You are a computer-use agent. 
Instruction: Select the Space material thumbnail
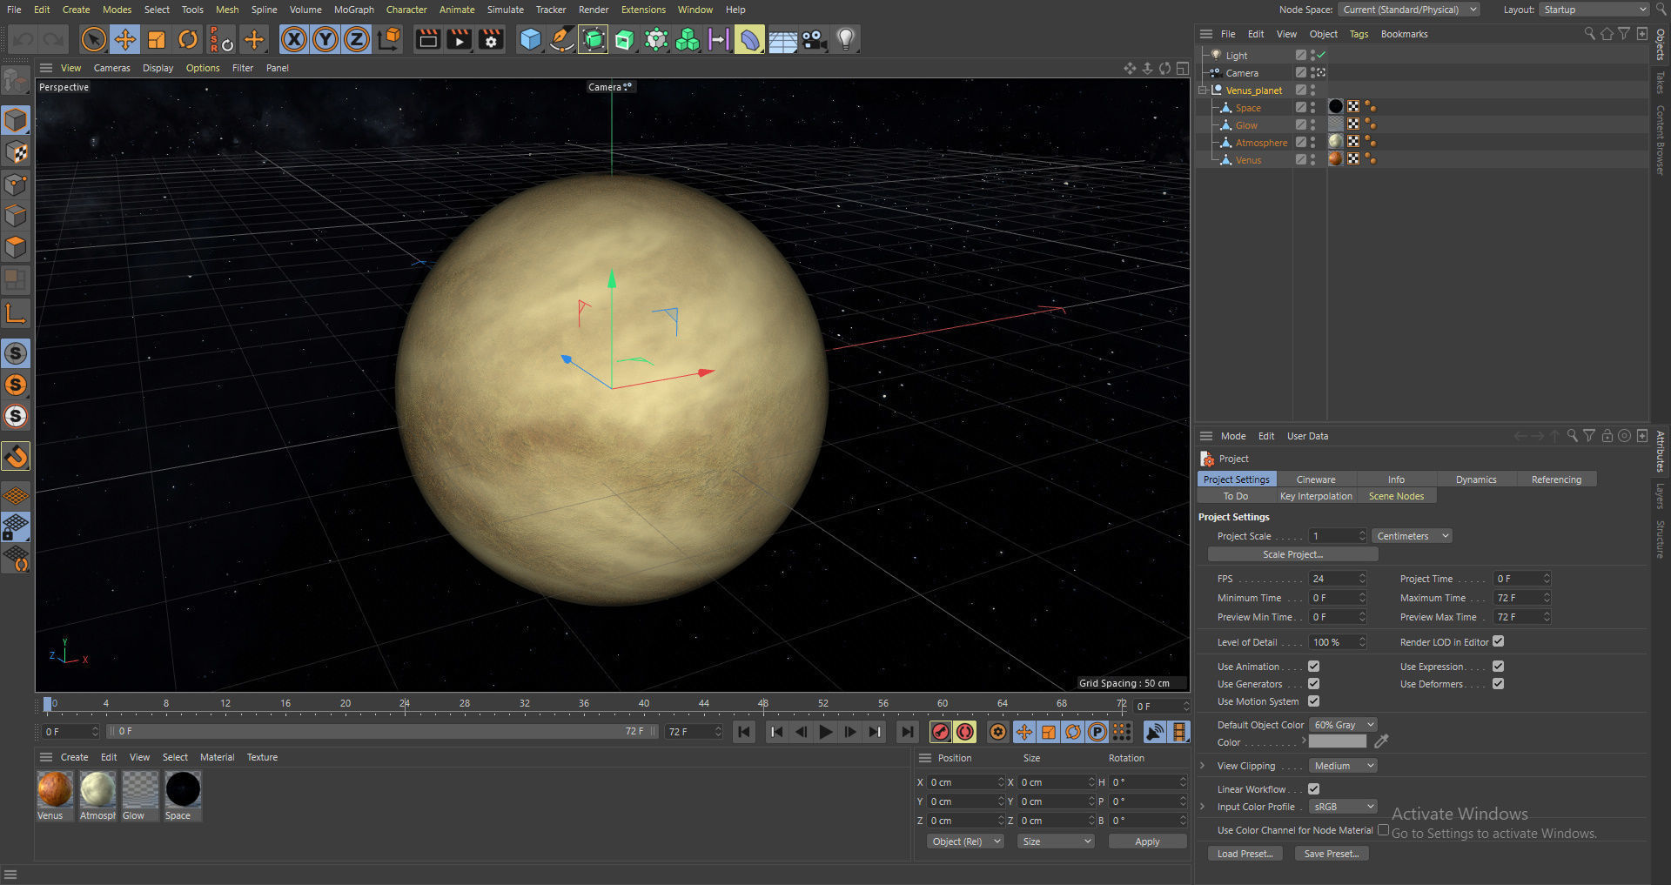(183, 790)
